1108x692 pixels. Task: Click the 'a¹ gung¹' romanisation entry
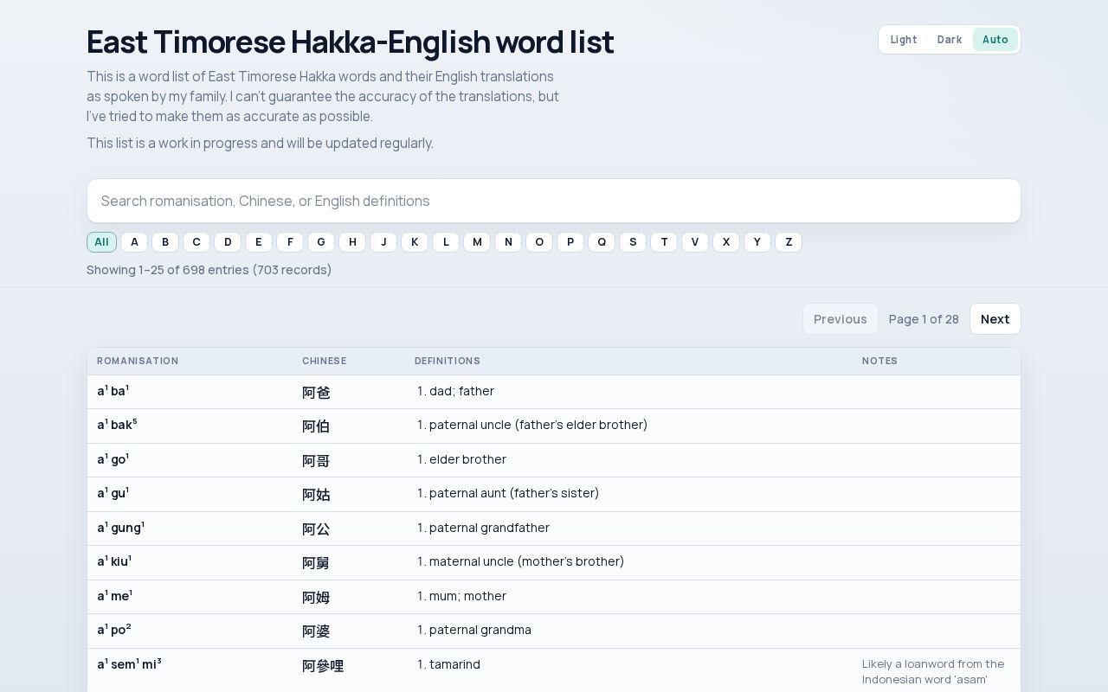[x=120, y=527]
